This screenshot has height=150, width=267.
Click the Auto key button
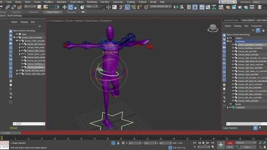pos(230,143)
